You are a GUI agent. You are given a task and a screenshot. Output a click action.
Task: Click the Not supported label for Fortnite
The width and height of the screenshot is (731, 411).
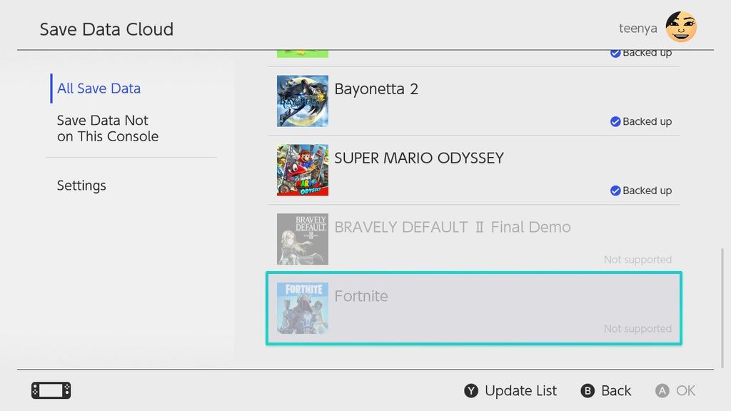click(637, 328)
